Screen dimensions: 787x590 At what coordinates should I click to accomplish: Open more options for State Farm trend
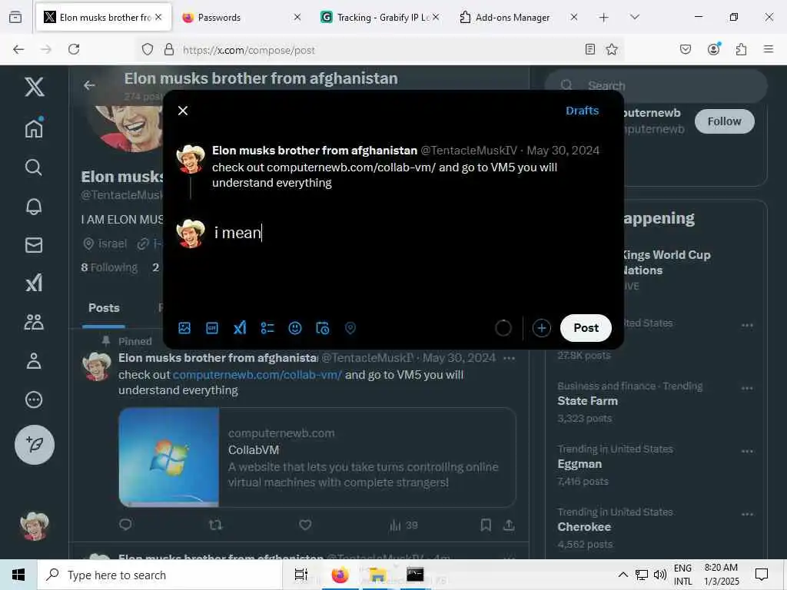(747, 388)
